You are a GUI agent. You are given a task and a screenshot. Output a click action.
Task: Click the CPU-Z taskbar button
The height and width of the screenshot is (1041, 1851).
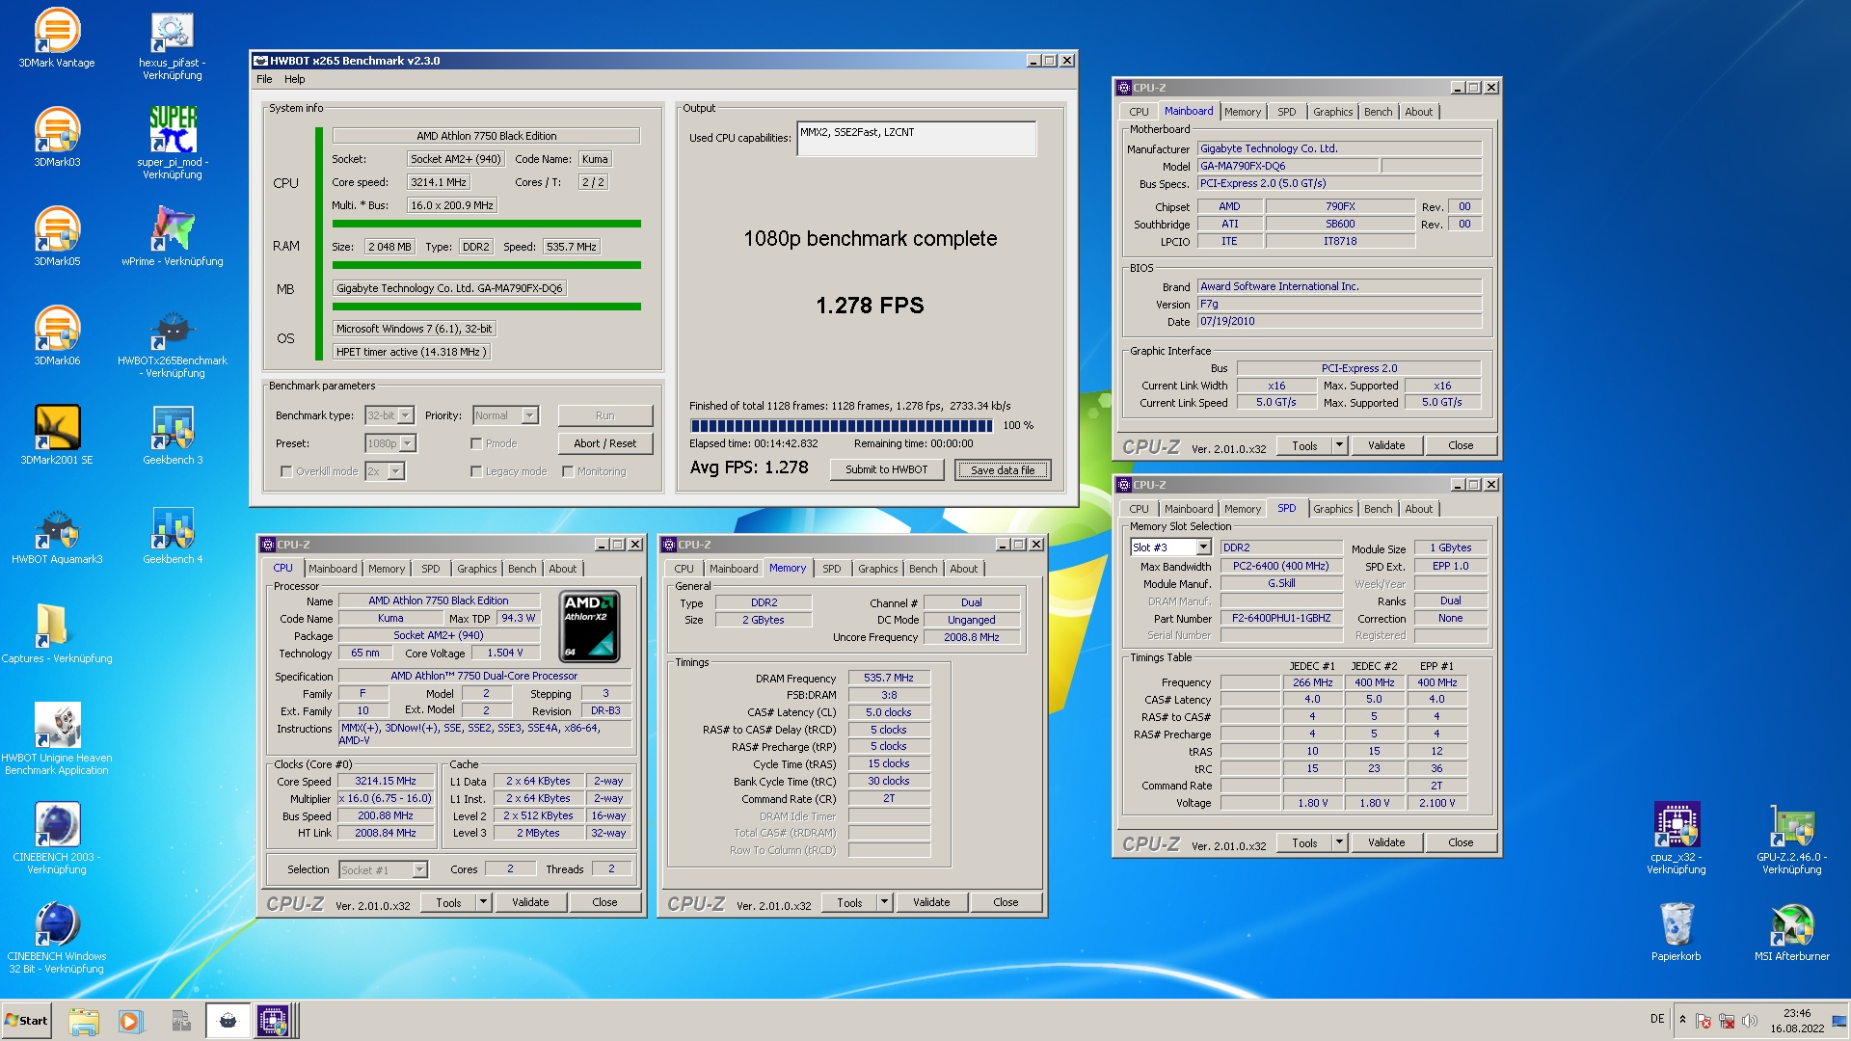pos(276,1021)
